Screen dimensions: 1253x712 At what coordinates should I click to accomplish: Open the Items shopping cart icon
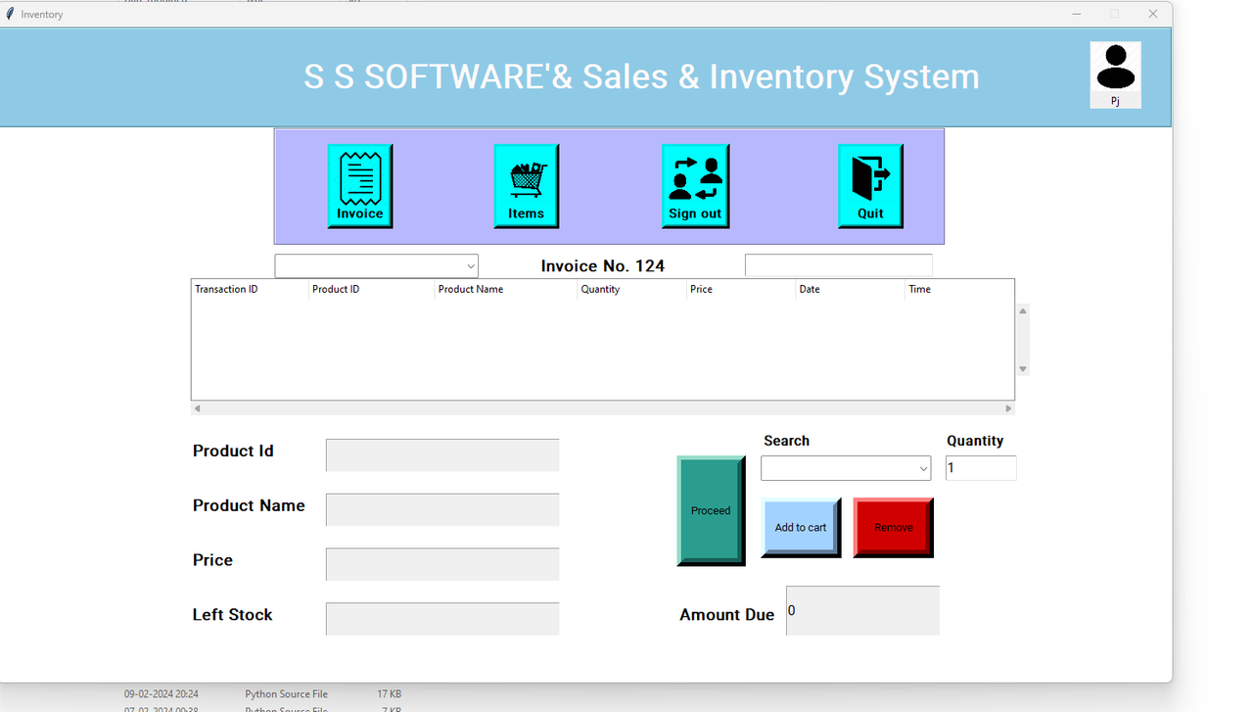click(526, 186)
